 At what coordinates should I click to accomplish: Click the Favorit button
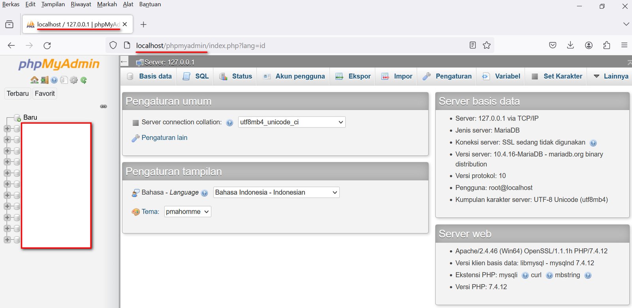45,94
